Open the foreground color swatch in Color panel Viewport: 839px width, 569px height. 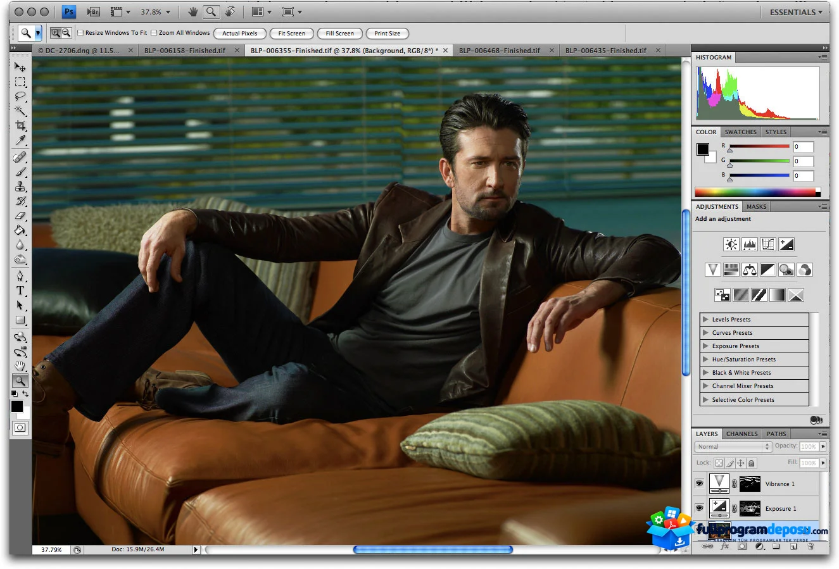click(x=703, y=149)
